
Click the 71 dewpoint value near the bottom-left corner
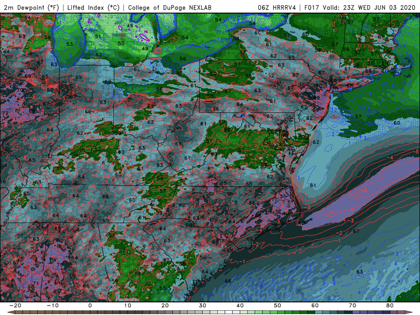point(36,283)
